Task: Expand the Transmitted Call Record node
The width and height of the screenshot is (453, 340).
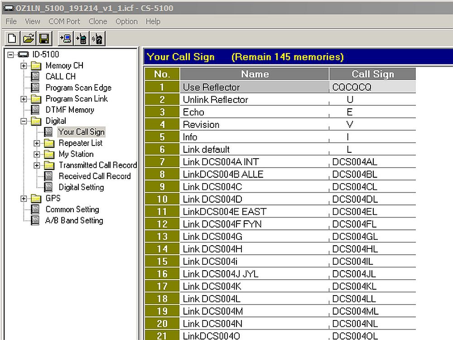Action: [x=37, y=165]
